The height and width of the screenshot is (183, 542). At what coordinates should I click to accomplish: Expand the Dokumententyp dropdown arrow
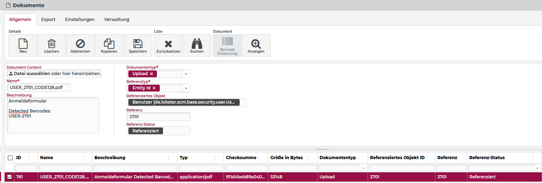point(186,74)
